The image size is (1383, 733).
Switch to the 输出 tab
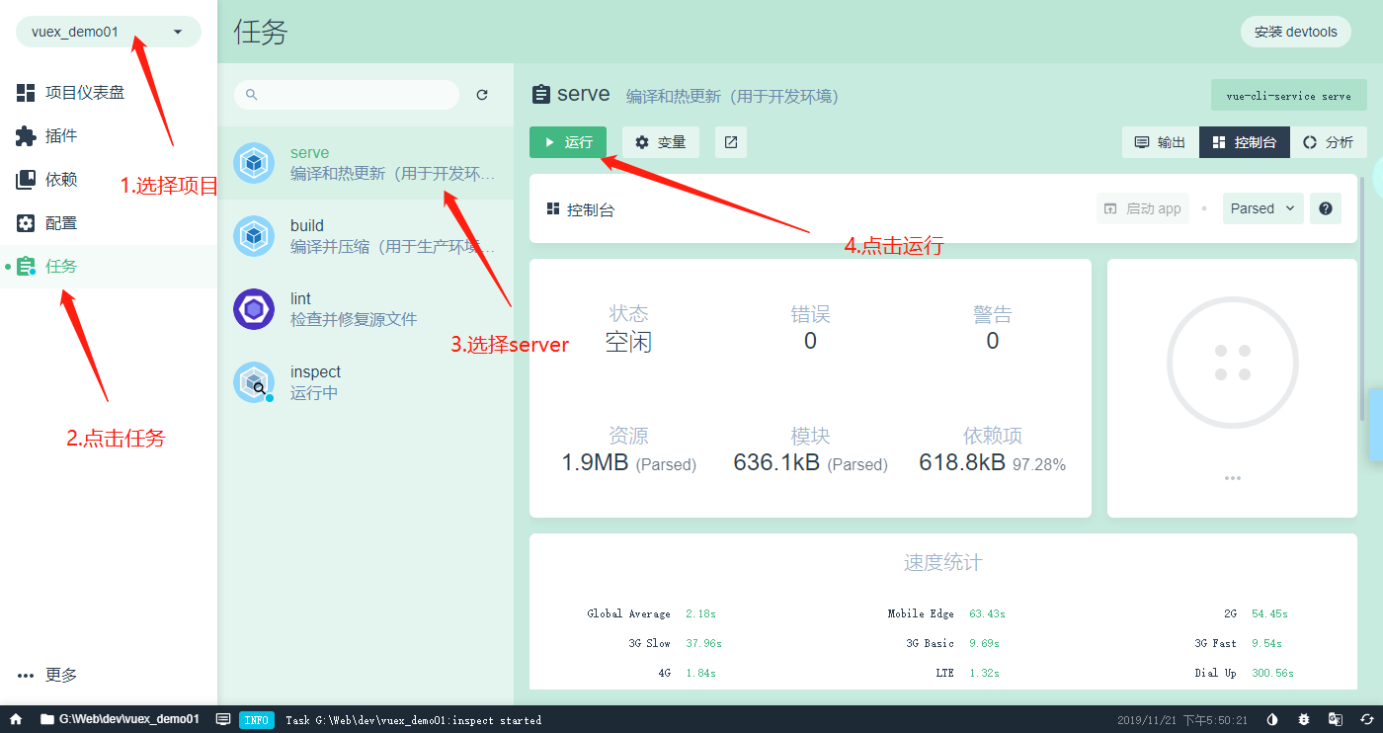(1161, 142)
